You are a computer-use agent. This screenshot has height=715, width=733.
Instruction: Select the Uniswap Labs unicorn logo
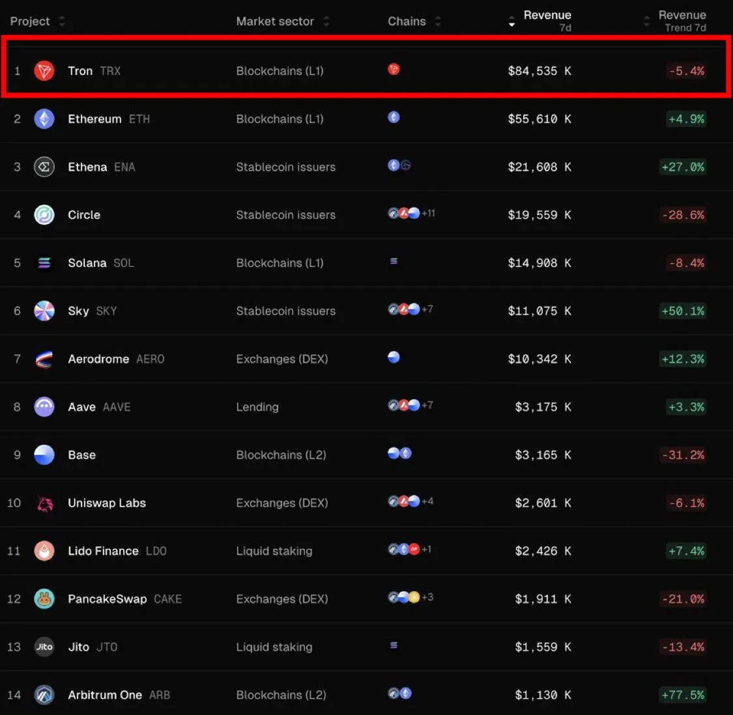click(44, 503)
